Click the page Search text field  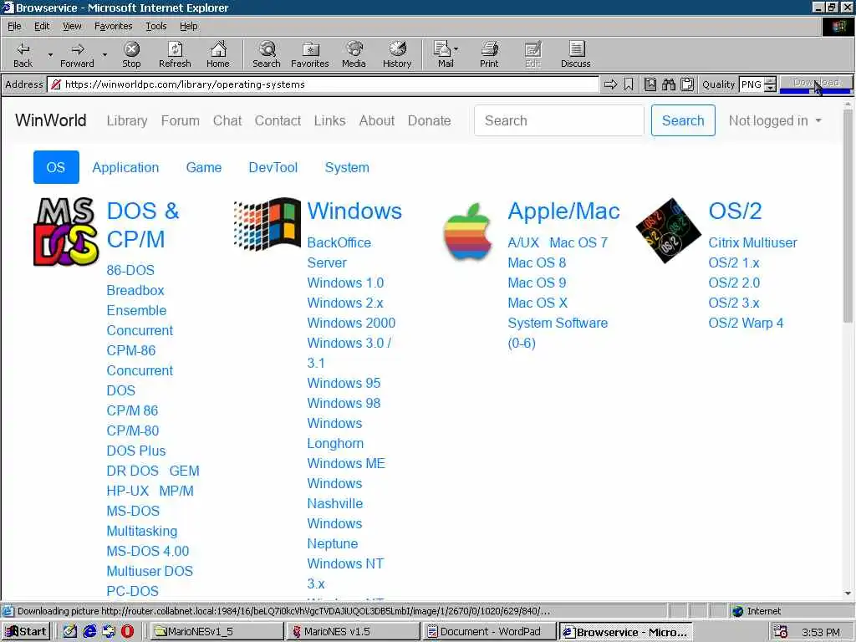559,120
